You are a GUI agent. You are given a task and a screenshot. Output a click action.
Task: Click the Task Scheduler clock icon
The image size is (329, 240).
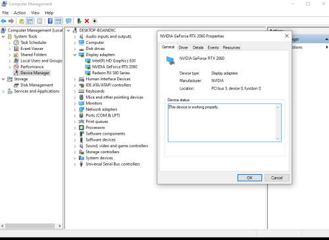(16, 43)
